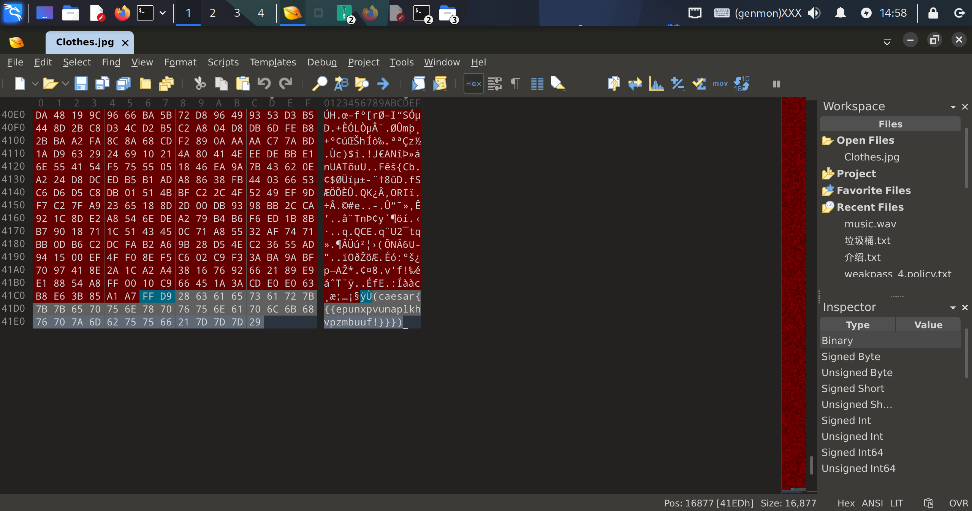Click the Find magnifier icon in toolbar
The width and height of the screenshot is (972, 511).
pyautogui.click(x=320, y=84)
